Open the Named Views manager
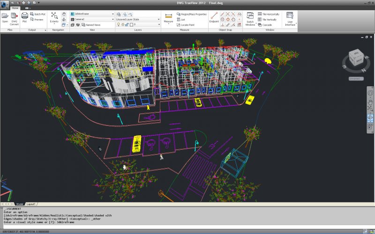The height and width of the screenshot is (234, 375). [x=91, y=25]
